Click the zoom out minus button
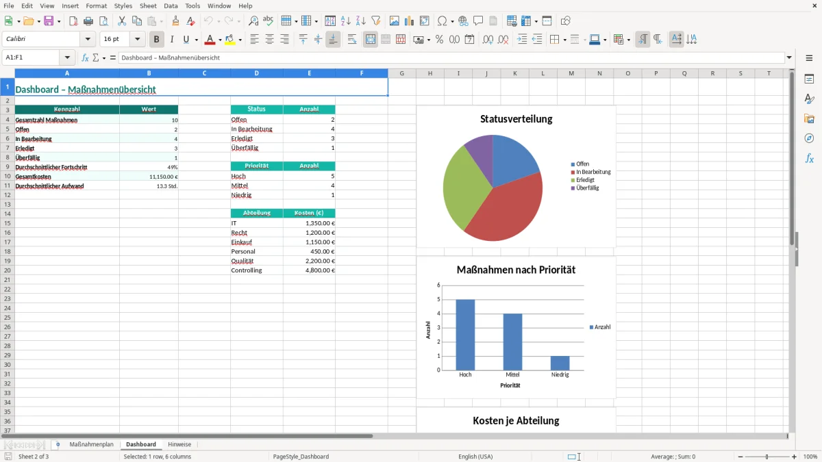The width and height of the screenshot is (822, 462). click(x=740, y=457)
